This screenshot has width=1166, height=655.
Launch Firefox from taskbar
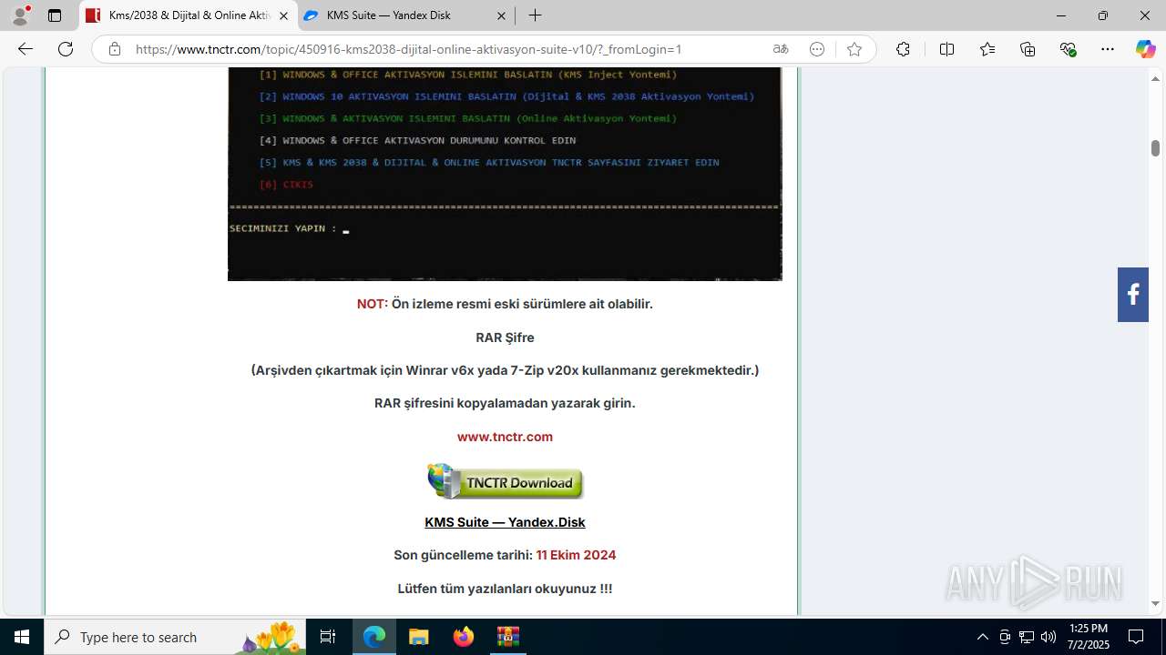pos(463,637)
